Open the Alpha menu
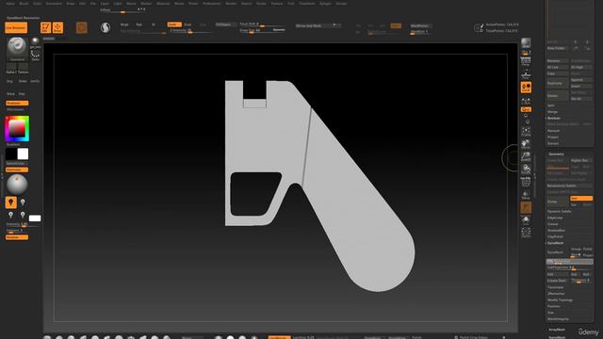 pos(10,4)
